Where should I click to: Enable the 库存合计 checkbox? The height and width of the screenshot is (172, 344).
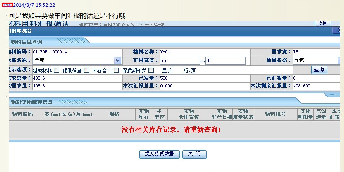tap(116, 70)
